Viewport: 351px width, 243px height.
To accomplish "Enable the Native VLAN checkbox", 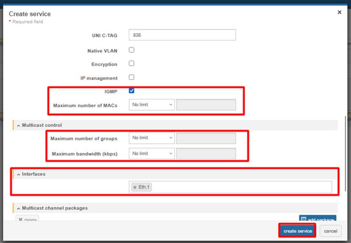I will click(132, 50).
